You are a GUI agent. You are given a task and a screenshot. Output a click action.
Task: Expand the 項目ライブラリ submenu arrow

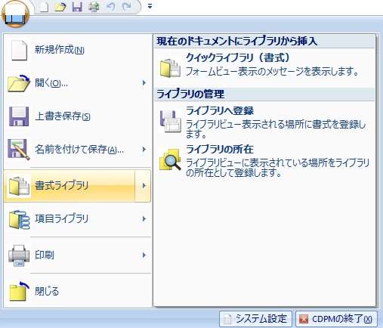144,219
